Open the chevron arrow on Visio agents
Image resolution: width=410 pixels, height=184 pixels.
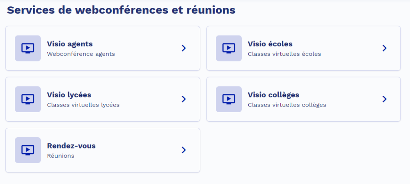tap(184, 48)
